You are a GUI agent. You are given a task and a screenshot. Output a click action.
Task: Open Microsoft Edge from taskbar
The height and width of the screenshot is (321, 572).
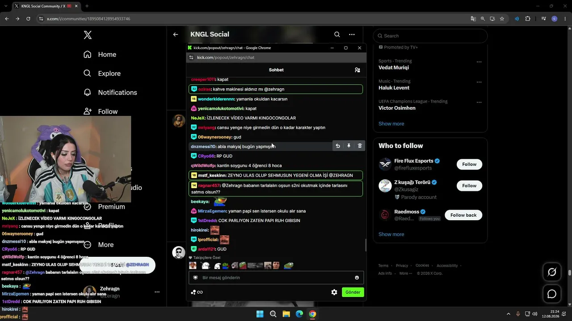point(299,314)
